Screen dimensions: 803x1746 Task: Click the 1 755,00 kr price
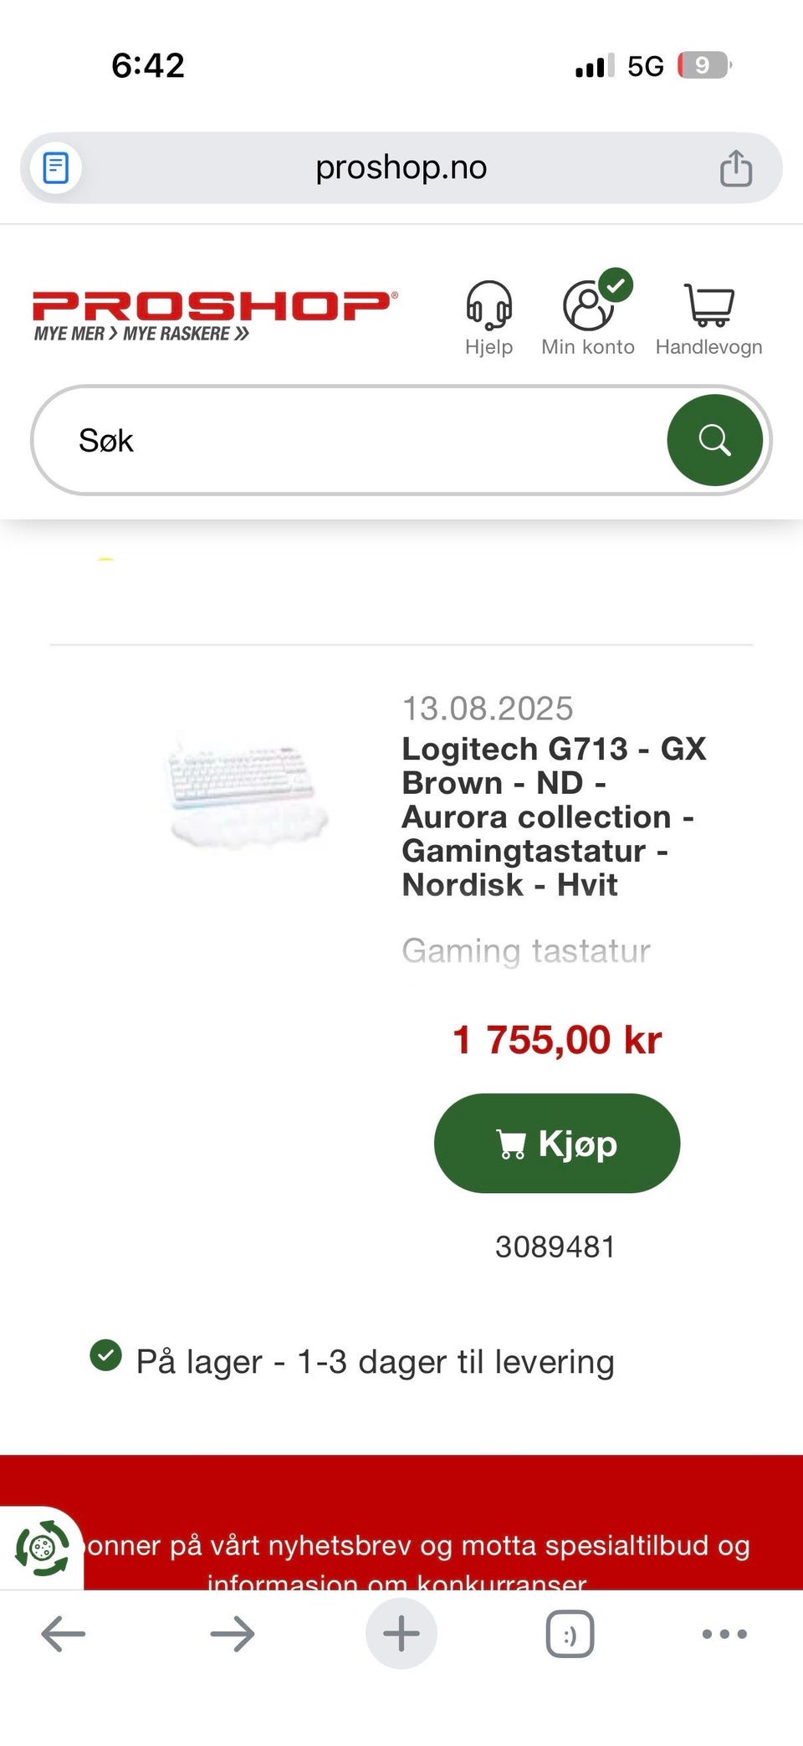click(x=557, y=1040)
